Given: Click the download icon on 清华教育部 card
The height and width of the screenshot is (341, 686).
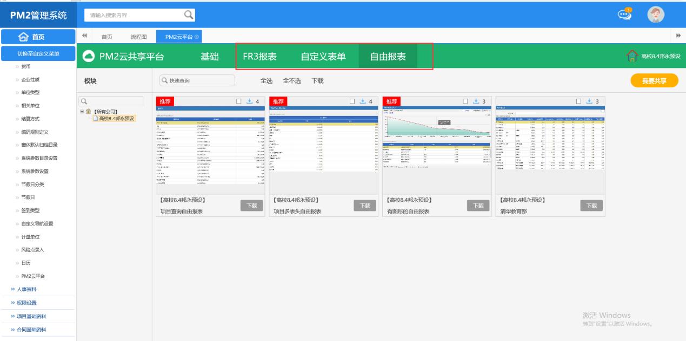Looking at the screenshot, I should pyautogui.click(x=590, y=101).
